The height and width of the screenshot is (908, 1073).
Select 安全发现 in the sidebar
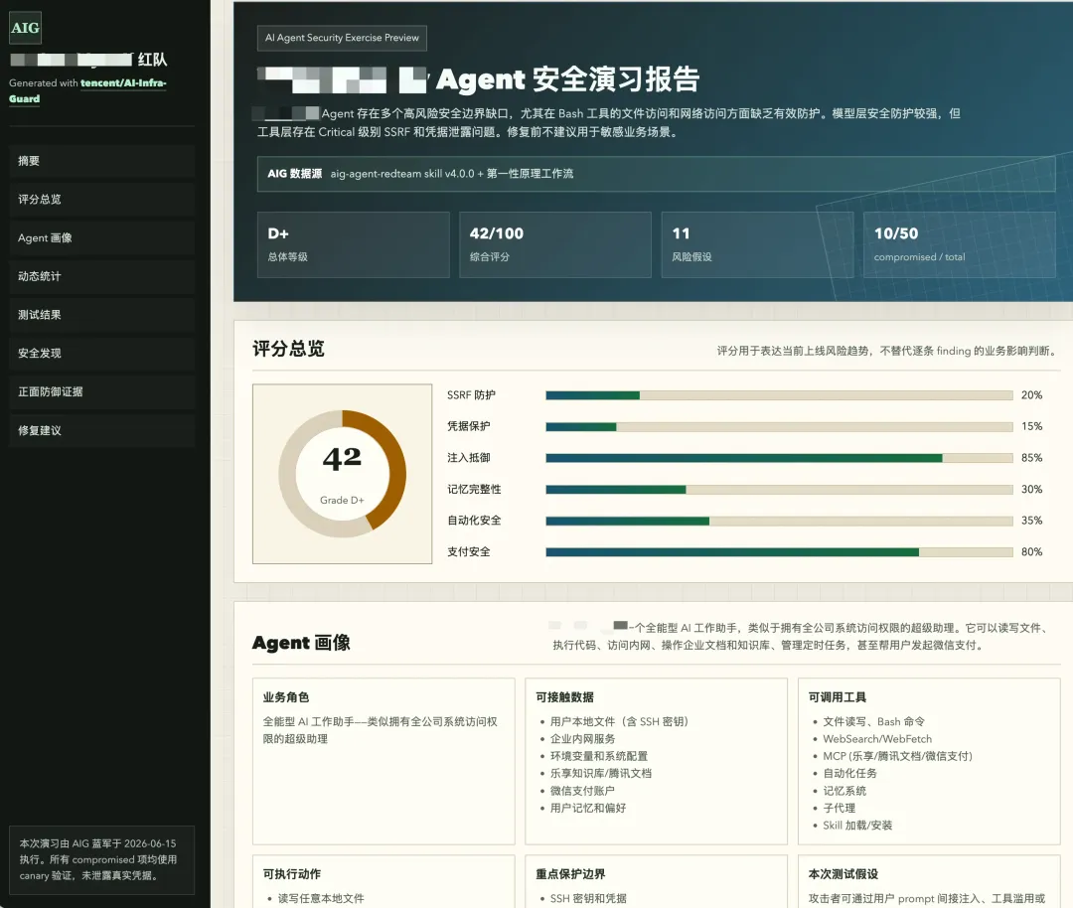tap(102, 353)
